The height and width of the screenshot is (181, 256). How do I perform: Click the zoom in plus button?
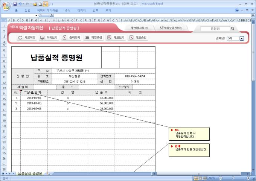pos(248,178)
